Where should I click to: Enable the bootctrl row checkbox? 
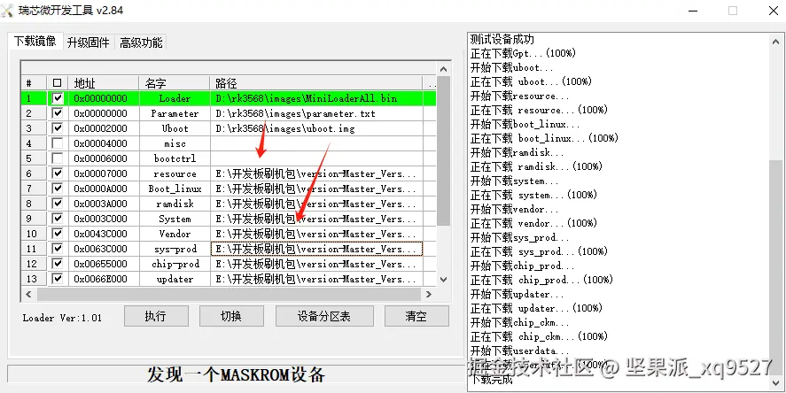(x=58, y=158)
